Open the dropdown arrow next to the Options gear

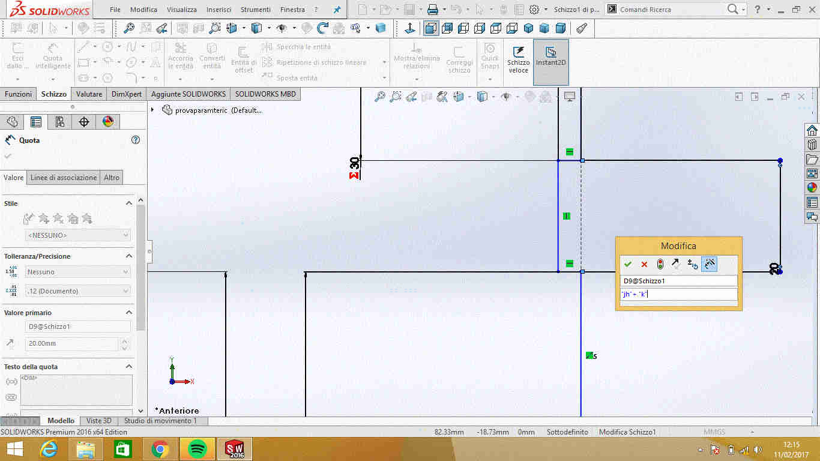tap(546, 10)
